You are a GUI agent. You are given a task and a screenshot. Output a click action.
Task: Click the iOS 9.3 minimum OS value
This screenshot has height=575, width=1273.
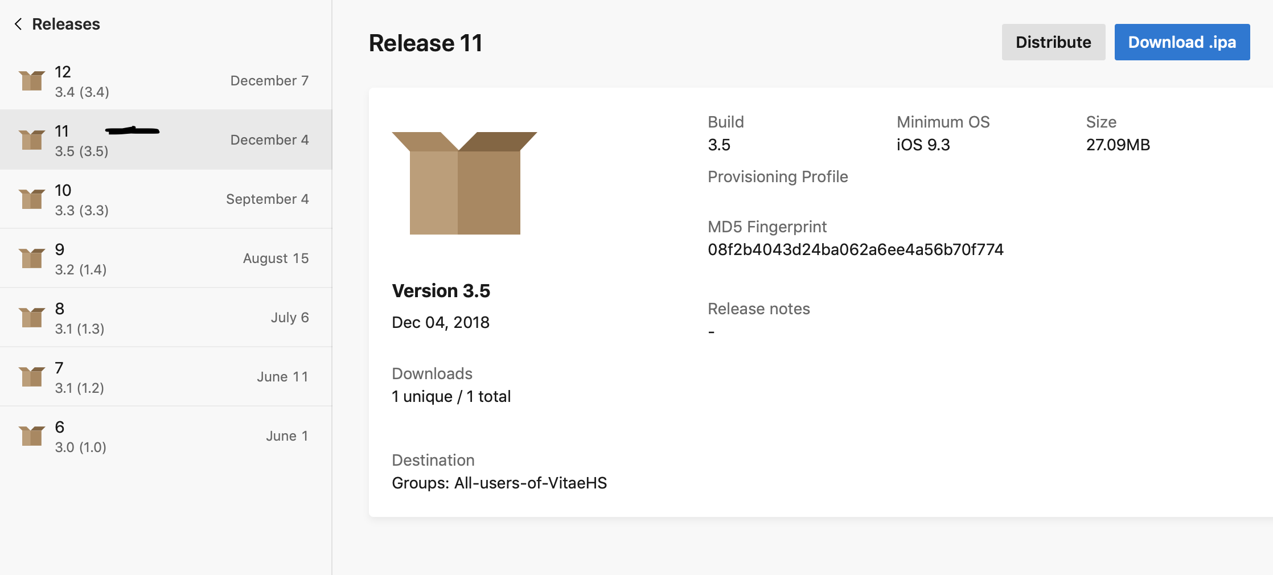pos(923,145)
